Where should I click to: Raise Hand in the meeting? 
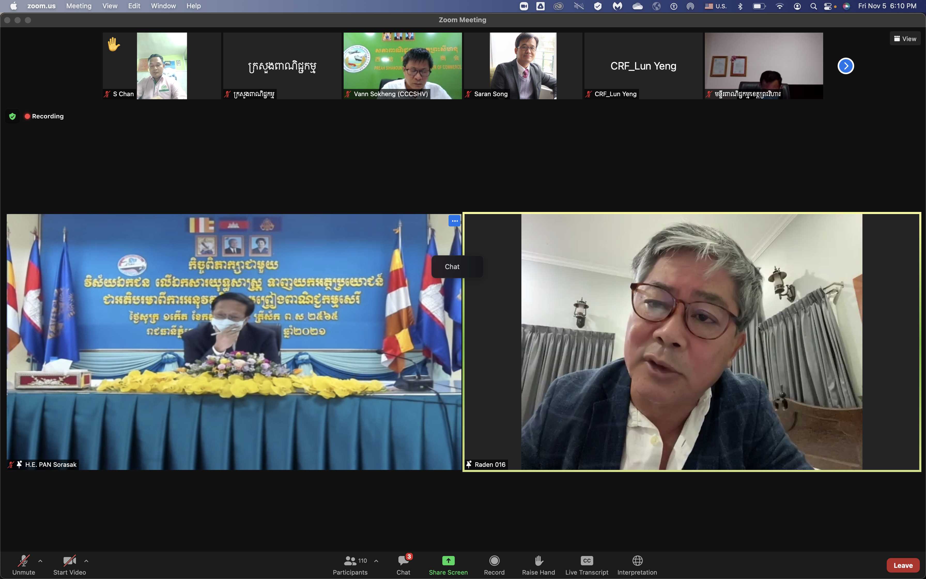click(538, 565)
